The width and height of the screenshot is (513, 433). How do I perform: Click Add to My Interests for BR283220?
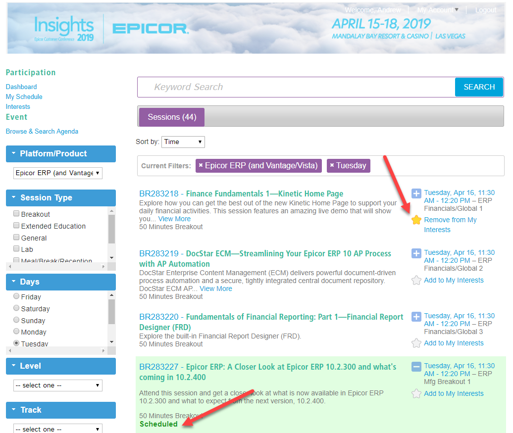tap(454, 343)
